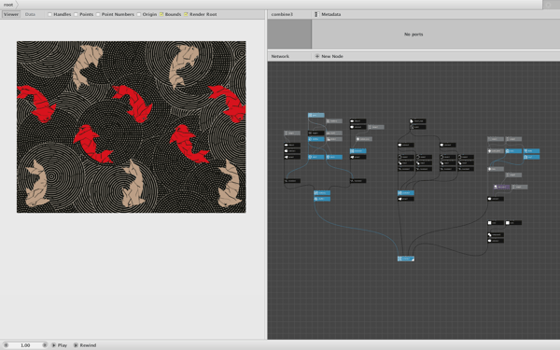560x350 pixels.
Task: Click the plus icon next to New Node
Action: (x=316, y=56)
